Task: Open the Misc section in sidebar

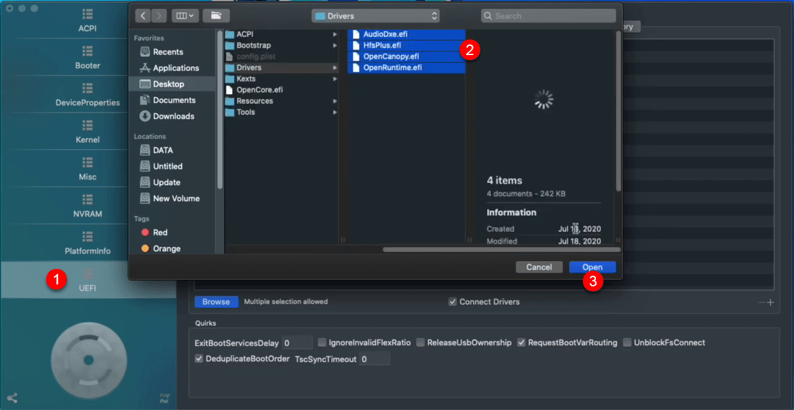Action: pyautogui.click(x=87, y=168)
